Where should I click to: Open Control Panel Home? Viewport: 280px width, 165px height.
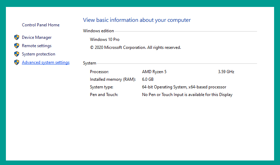(41, 25)
